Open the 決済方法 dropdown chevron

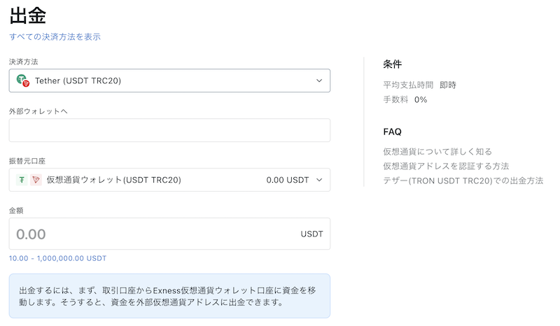[x=319, y=80]
